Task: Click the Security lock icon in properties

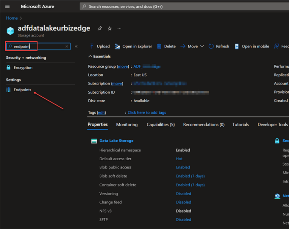Action: pyautogui.click(x=277, y=141)
